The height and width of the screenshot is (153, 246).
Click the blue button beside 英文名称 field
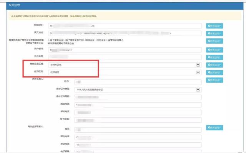click(x=214, y=26)
